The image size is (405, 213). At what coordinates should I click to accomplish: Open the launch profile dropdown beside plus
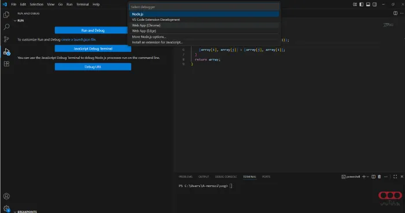(367, 177)
